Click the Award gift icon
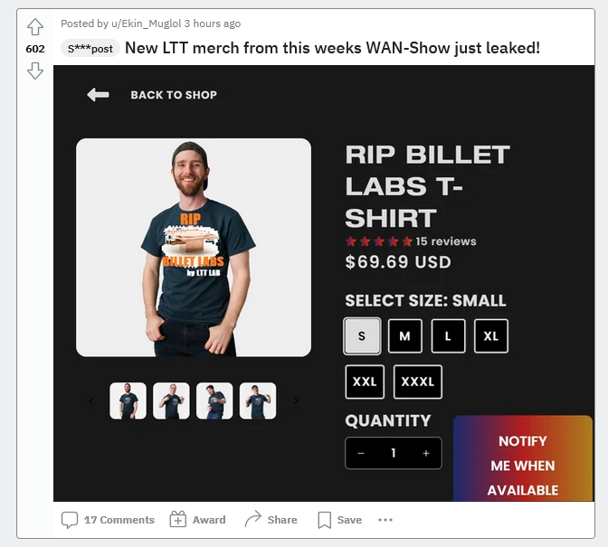The height and width of the screenshot is (547, 608). click(178, 520)
